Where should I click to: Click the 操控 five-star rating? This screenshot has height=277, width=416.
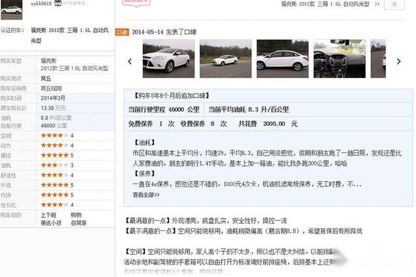tap(55, 155)
